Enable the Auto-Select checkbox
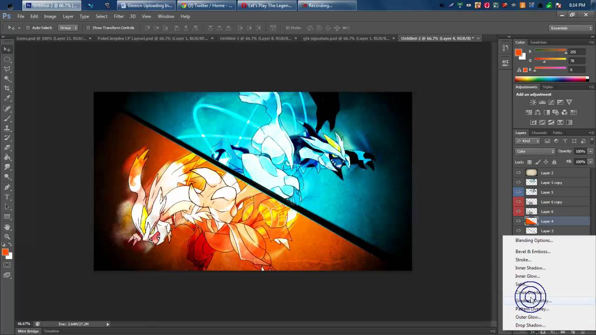596x335 pixels. 28,28
